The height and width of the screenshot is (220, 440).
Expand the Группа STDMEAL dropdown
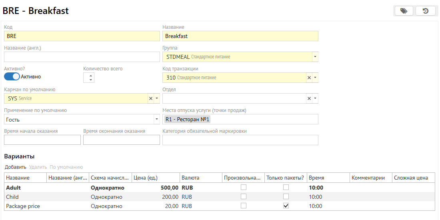(315, 57)
